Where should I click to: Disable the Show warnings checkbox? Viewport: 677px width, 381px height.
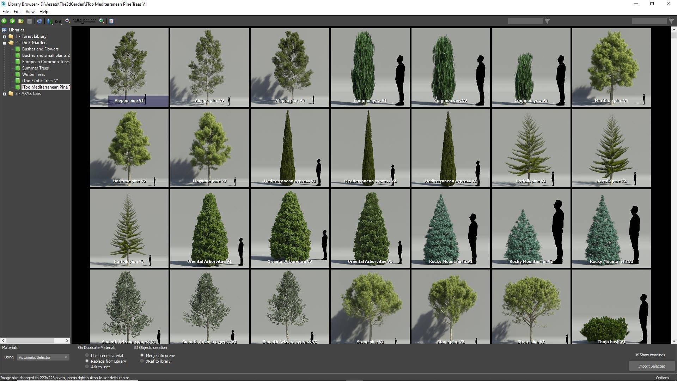[638, 355]
